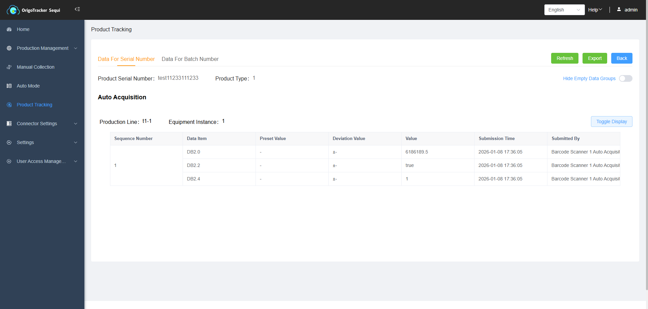The width and height of the screenshot is (648, 309).
Task: Click the Auto Mode icon
Action: point(9,86)
